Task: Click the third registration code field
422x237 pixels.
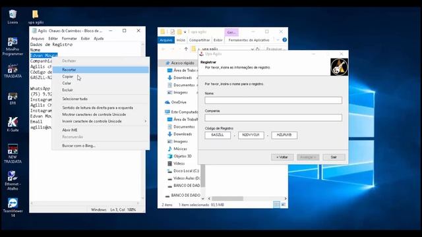Action: pyautogui.click(x=284, y=135)
